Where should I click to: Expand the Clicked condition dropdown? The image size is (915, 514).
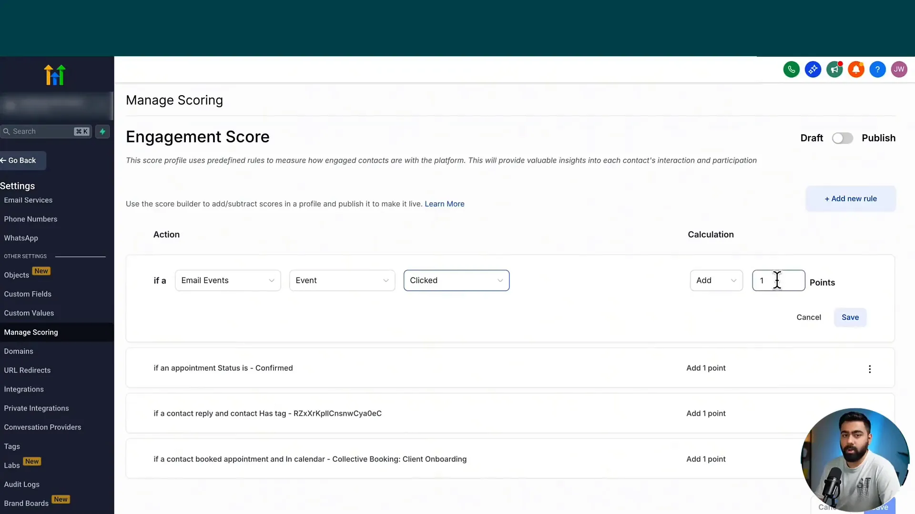(456, 280)
